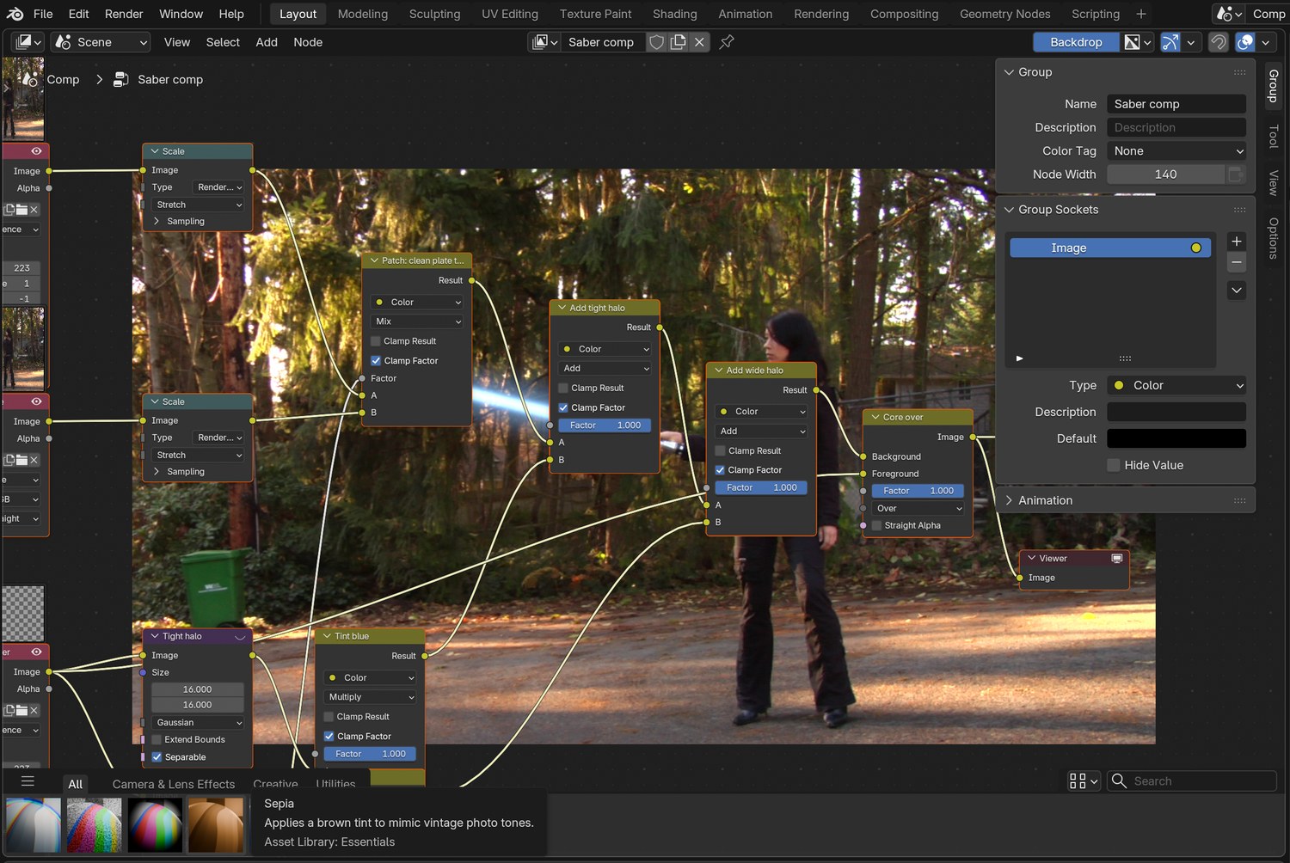Viewport: 1290px width, 863px height.
Task: Duplicate the Saber comp node tree
Action: click(678, 42)
